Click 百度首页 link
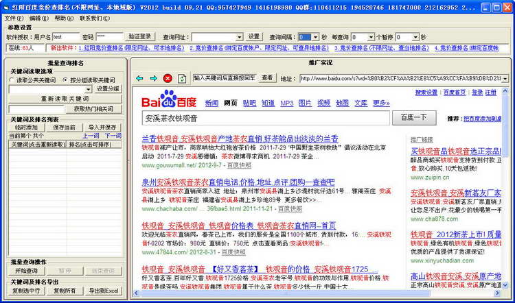515x303 pixels. [455, 93]
